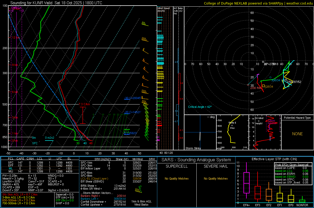Click the Corfidi Downshear vector line
Viewport: 314px width, 208px height.
pyautogui.click(x=103, y=202)
